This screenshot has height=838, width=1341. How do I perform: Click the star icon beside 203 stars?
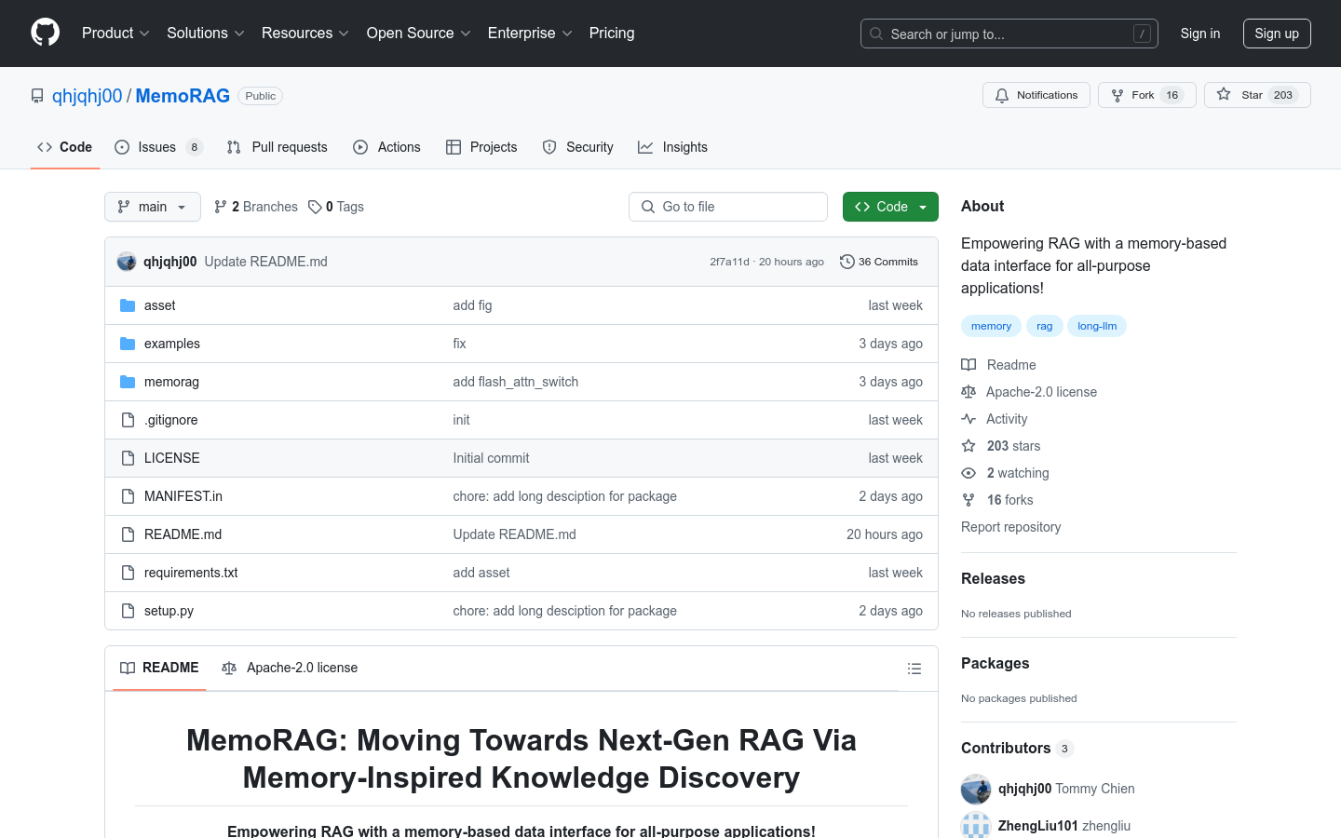[x=968, y=446]
